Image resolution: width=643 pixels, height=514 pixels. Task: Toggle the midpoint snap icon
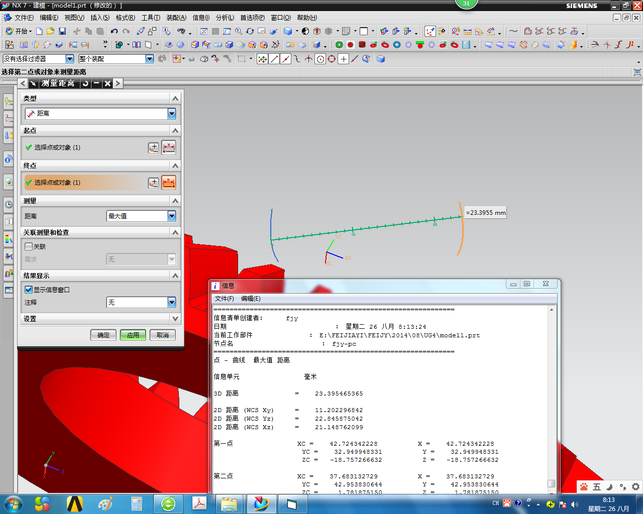(x=286, y=59)
